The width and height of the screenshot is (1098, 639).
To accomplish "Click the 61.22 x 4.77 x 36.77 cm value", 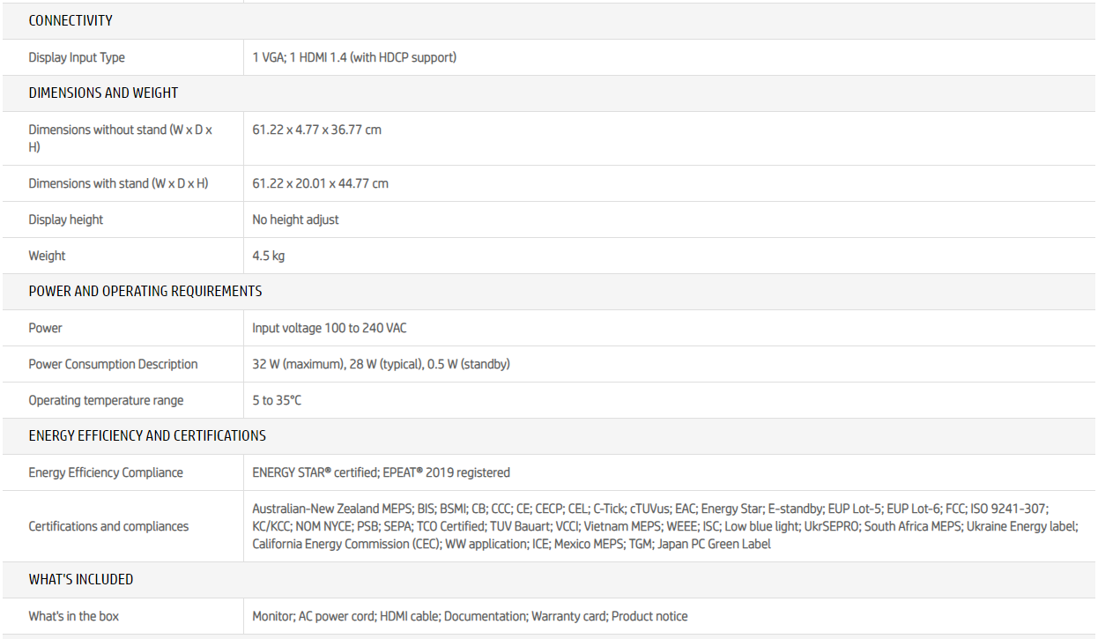I will click(x=316, y=130).
